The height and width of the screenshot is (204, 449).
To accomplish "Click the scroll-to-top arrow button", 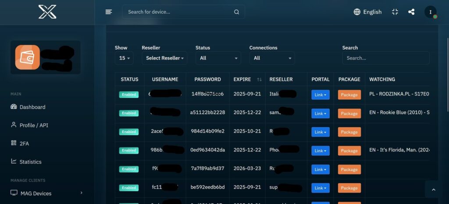I will point(433,189).
